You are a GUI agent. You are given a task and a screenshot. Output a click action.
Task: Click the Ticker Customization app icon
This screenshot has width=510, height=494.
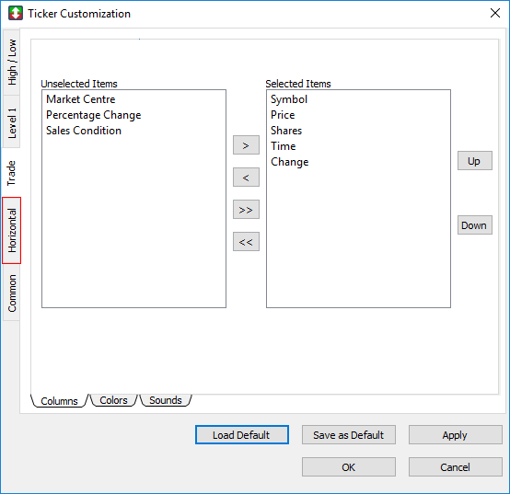[16, 13]
